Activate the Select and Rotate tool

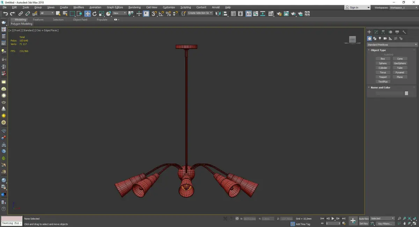(94, 14)
